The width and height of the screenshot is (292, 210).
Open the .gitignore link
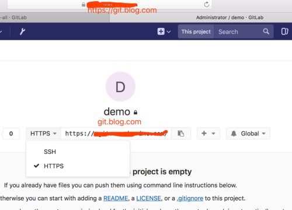[x=190, y=198]
